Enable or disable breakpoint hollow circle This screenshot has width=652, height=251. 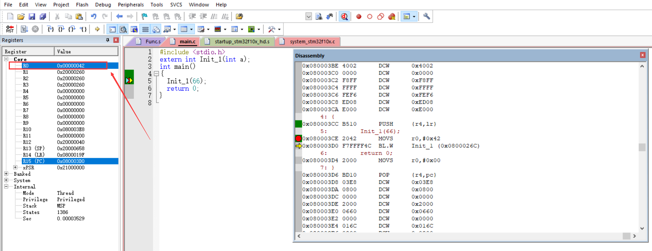(x=370, y=16)
